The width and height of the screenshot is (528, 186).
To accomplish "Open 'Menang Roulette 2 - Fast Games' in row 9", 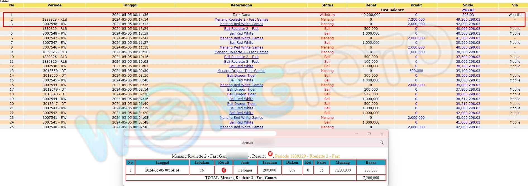I will (x=241, y=52).
